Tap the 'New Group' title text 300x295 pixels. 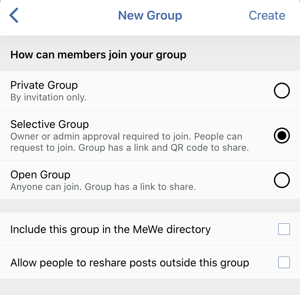pyautogui.click(x=150, y=15)
